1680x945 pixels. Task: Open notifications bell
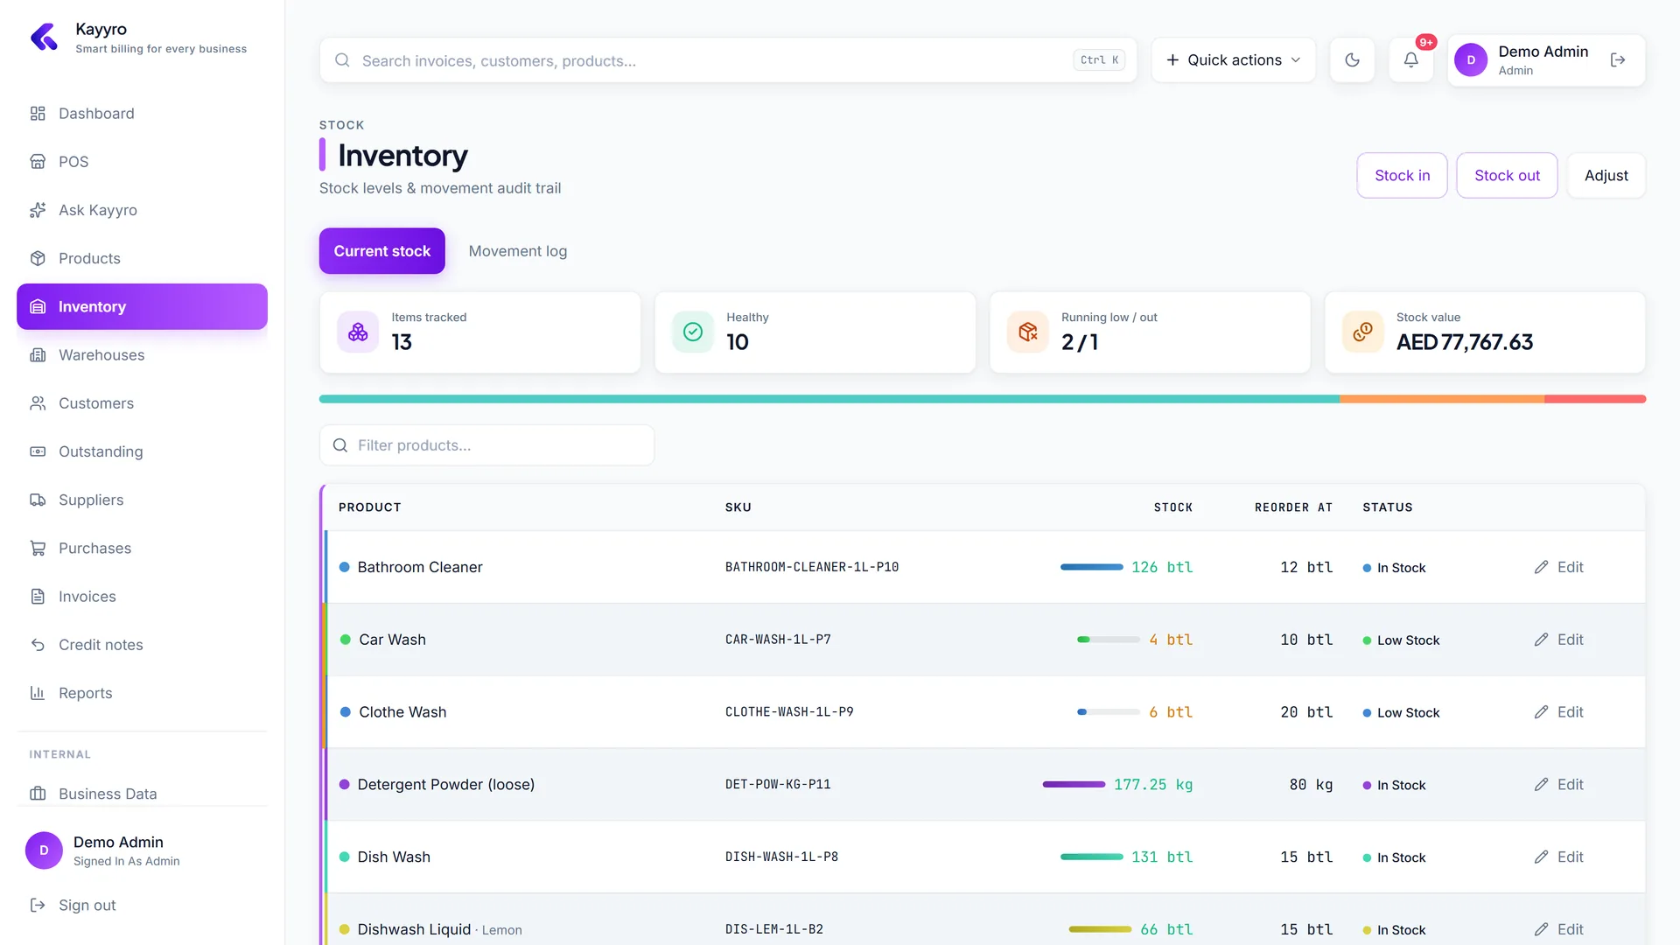[x=1411, y=60]
